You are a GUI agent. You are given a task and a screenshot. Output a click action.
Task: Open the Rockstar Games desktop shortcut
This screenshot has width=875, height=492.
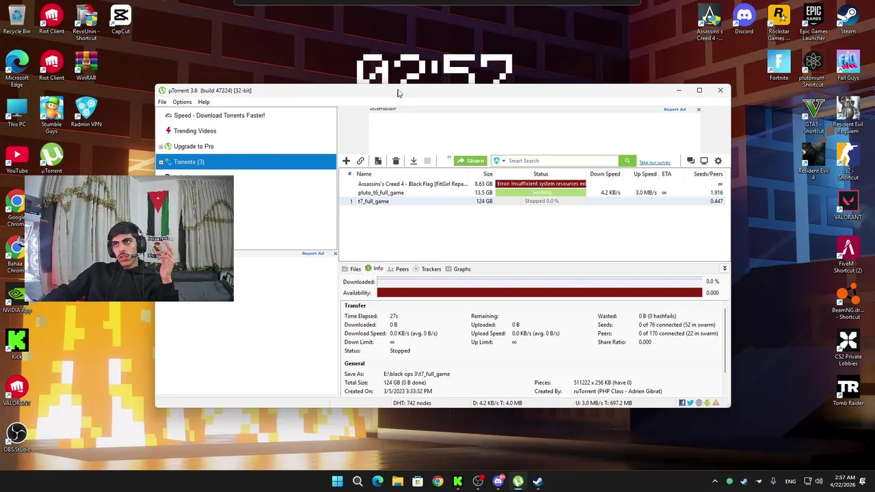point(779,23)
